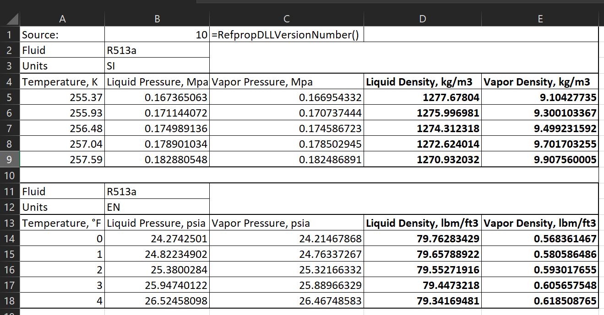Click temperature value 256.48
Image resolution: width=604 pixels, height=315 pixels.
(62, 128)
